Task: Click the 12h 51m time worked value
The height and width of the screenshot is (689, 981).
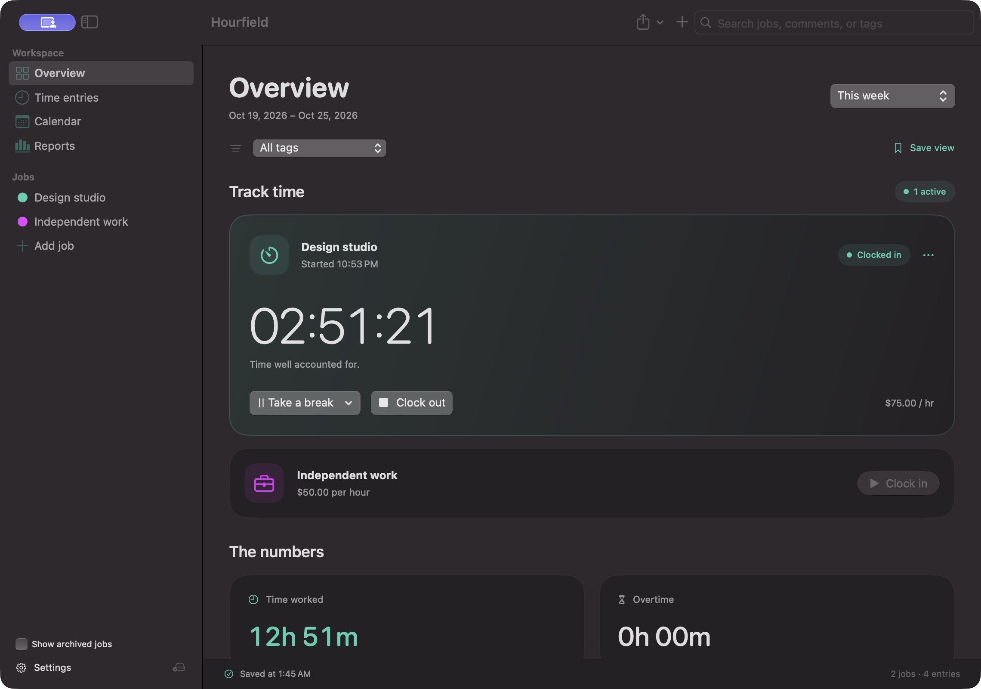Action: (x=304, y=637)
